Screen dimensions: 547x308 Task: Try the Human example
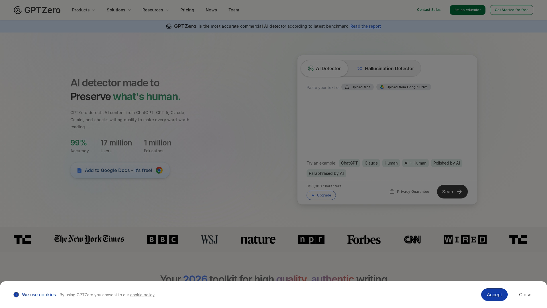391,163
